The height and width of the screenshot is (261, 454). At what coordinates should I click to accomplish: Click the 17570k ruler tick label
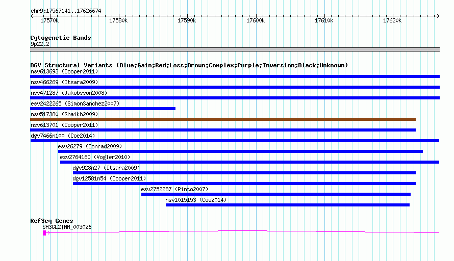point(49,20)
